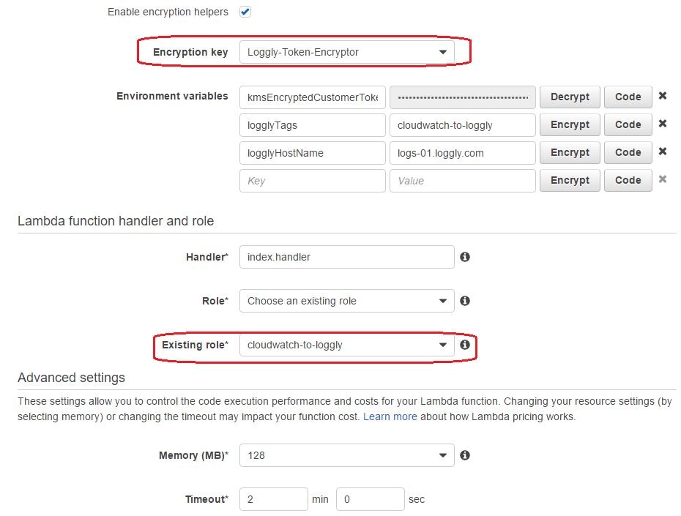This screenshot has height=516, width=681.
Task: Open the Learn more link about Lambda pricing
Action: point(390,416)
